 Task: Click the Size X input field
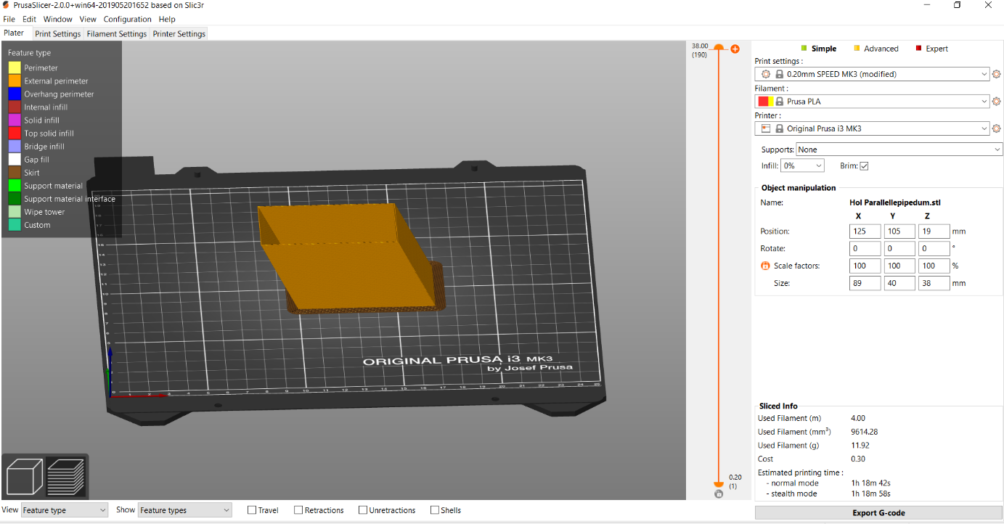click(865, 283)
